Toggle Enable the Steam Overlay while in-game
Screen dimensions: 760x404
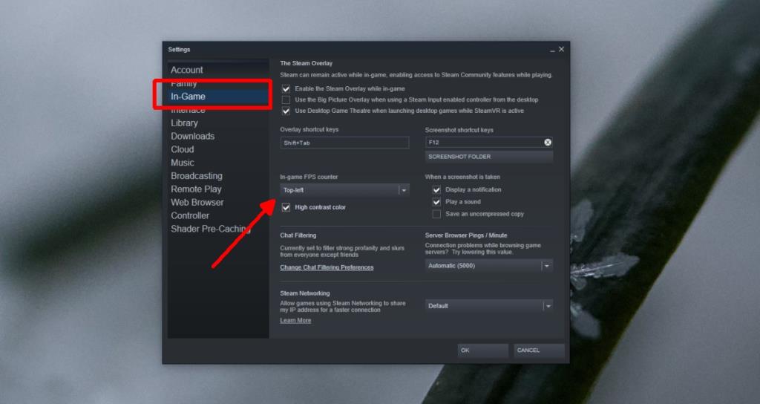[286, 89]
